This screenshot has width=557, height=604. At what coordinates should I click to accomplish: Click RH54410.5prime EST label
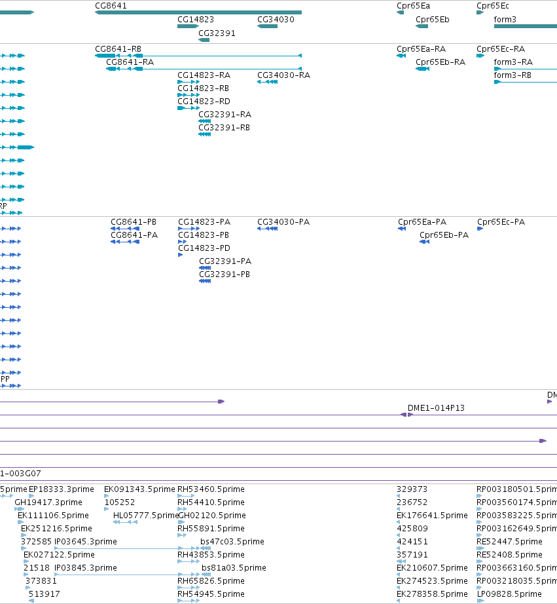point(211,502)
